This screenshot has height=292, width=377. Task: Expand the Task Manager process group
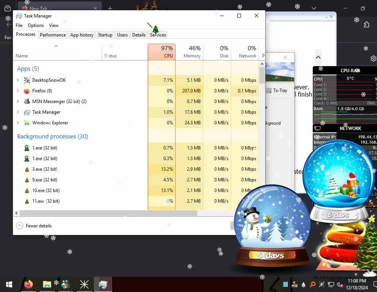tap(17, 112)
